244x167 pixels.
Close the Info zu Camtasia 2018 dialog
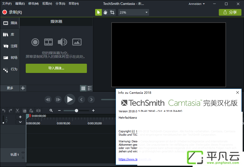pos(238,92)
